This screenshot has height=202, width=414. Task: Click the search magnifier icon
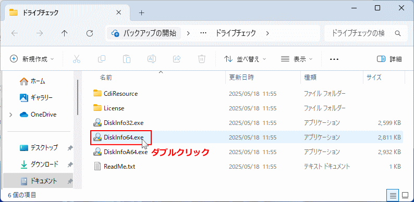397,33
